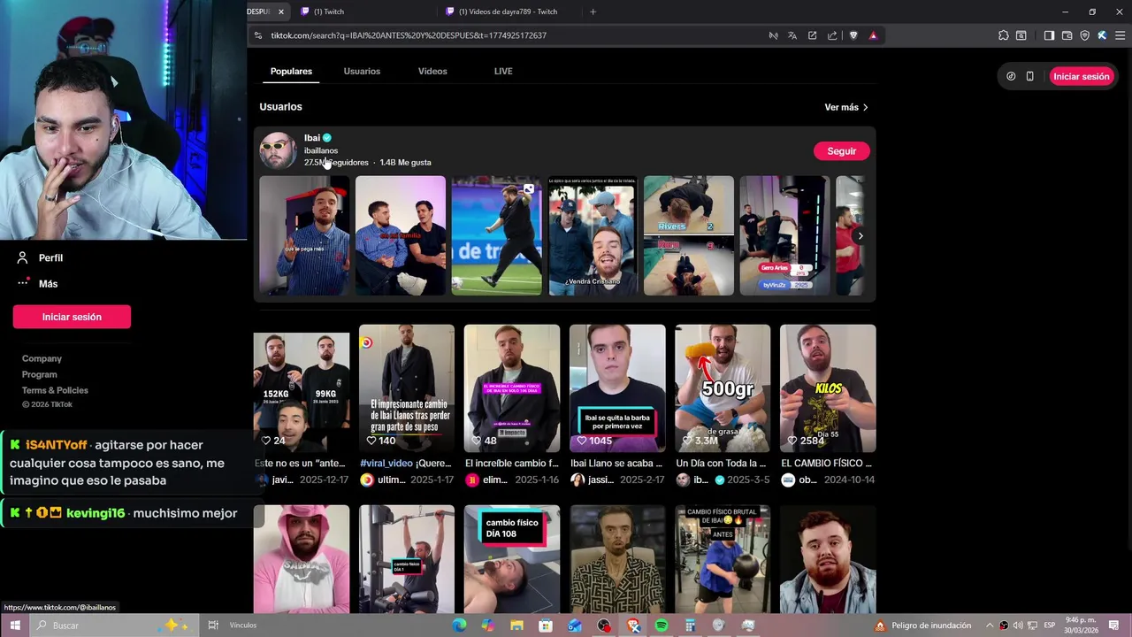Open the Brave VPN shield icon
Screen dimensions: 1132x637
point(1084,35)
